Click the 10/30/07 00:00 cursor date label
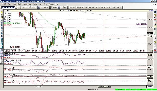The height and width of the screenshot is (91, 157). pos(104,87)
